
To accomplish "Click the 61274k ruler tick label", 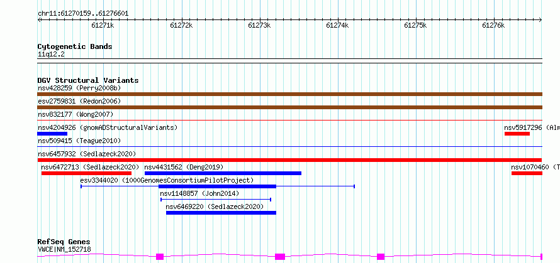I will 338,25.
